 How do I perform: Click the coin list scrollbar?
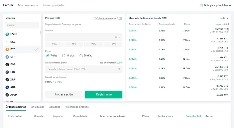point(41,32)
